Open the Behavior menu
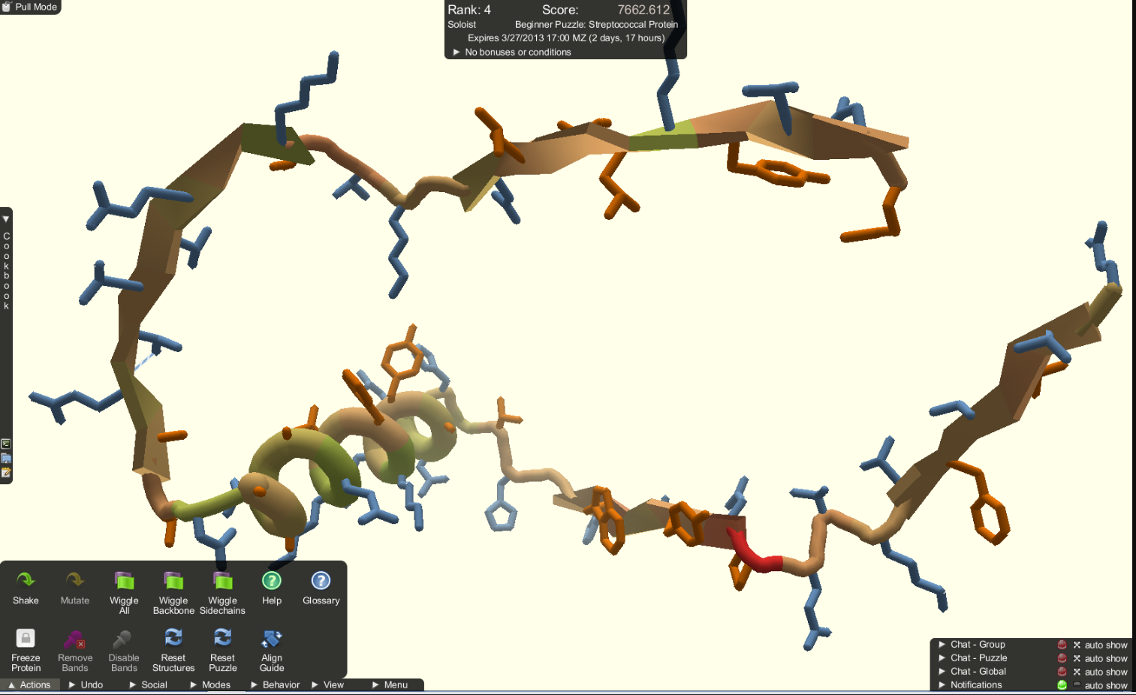Screen dimensions: 1136x695 pos(275,684)
